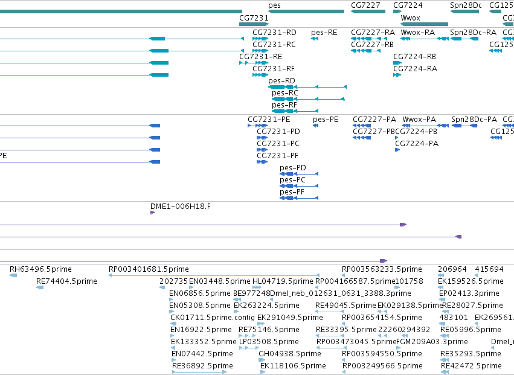
Task: Click protein label CG7231-PC
Action: pos(278,144)
